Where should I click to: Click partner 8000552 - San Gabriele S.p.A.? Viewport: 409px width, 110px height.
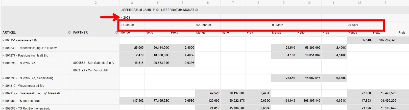coord(94,63)
